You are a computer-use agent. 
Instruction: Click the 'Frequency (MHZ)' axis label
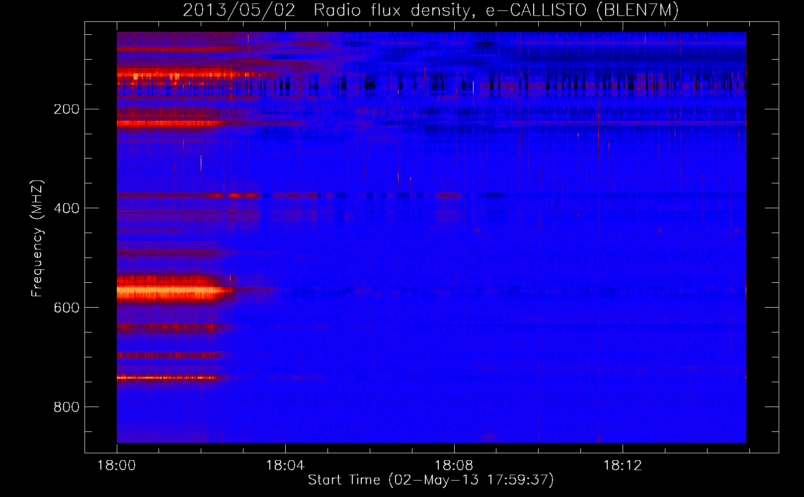pyautogui.click(x=37, y=238)
